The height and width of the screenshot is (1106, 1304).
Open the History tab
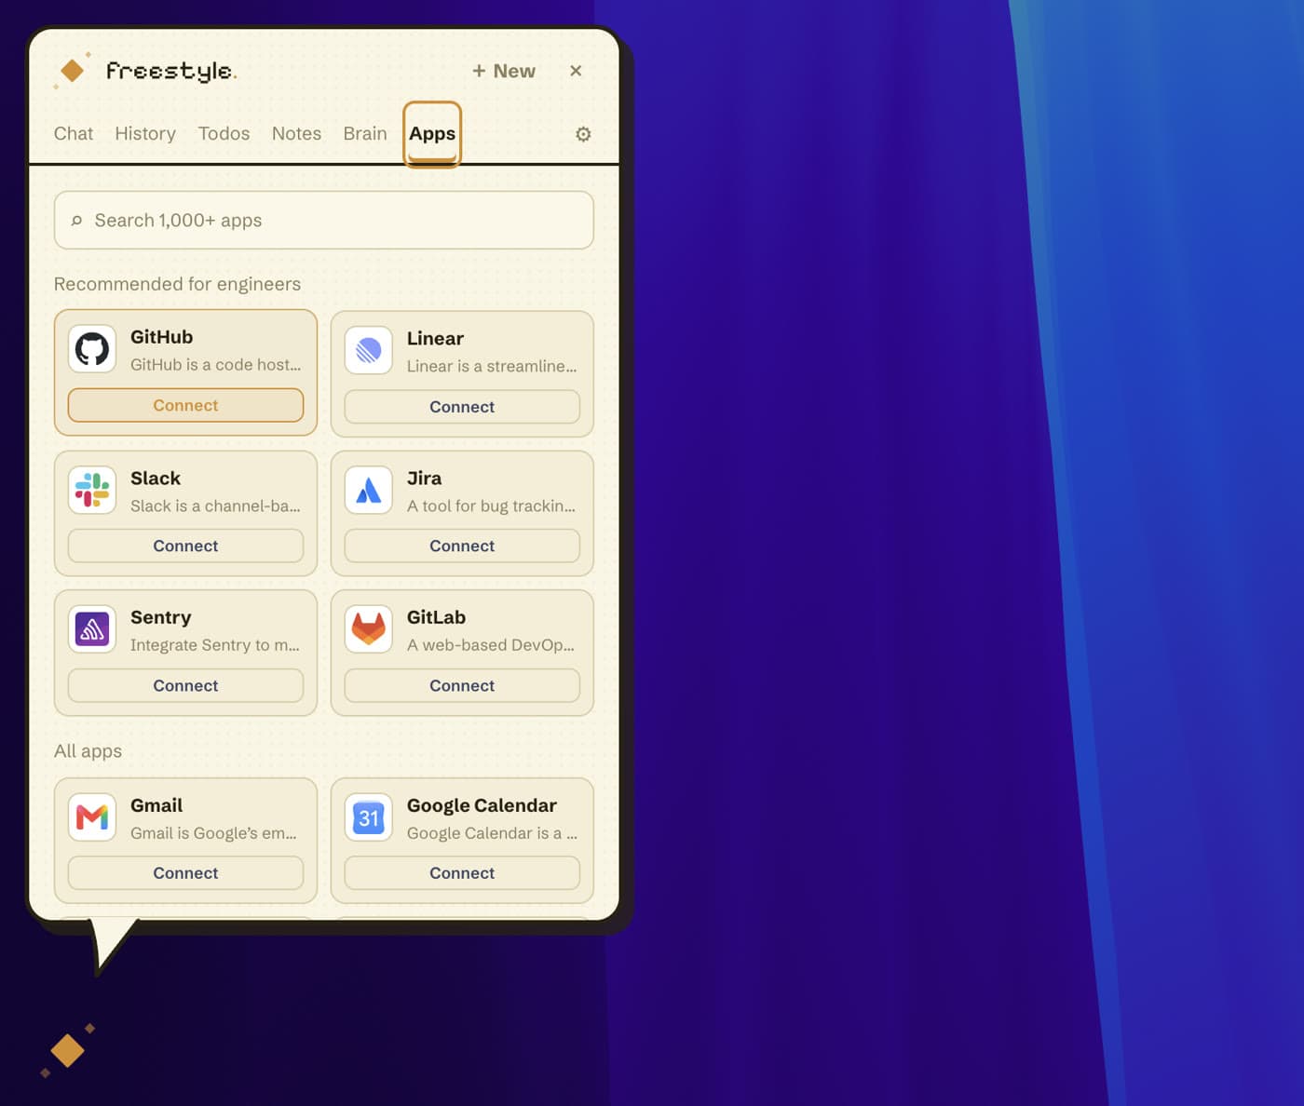coord(145,134)
